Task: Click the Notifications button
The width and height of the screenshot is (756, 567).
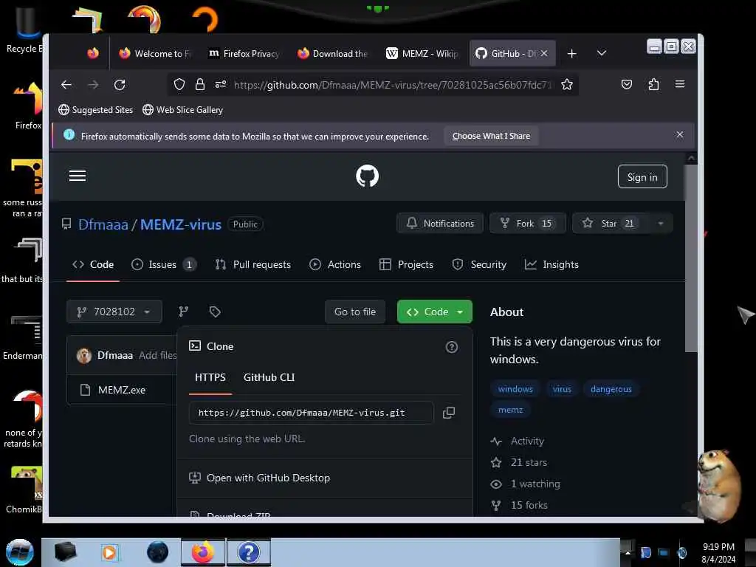Action: click(440, 223)
